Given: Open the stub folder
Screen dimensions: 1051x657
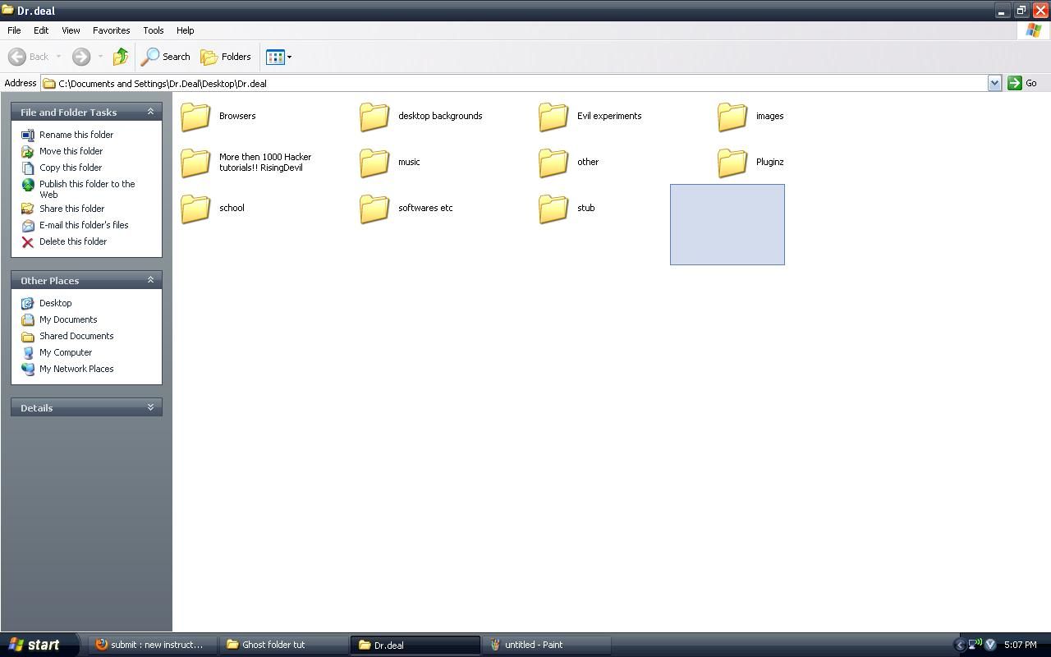Looking at the screenshot, I should click(553, 209).
